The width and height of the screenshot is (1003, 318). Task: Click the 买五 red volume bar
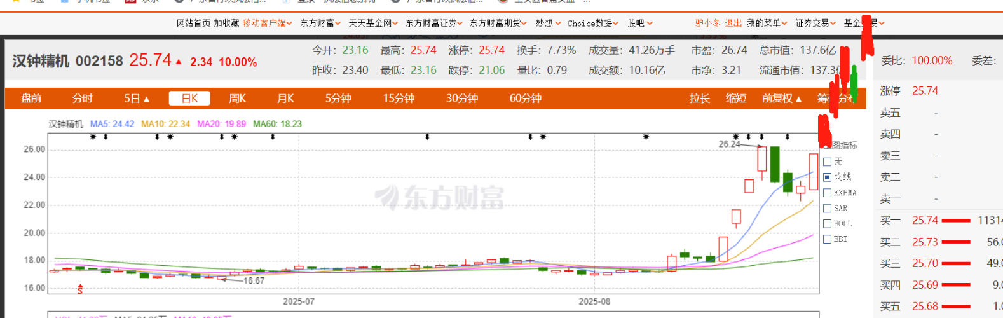[x=956, y=307]
